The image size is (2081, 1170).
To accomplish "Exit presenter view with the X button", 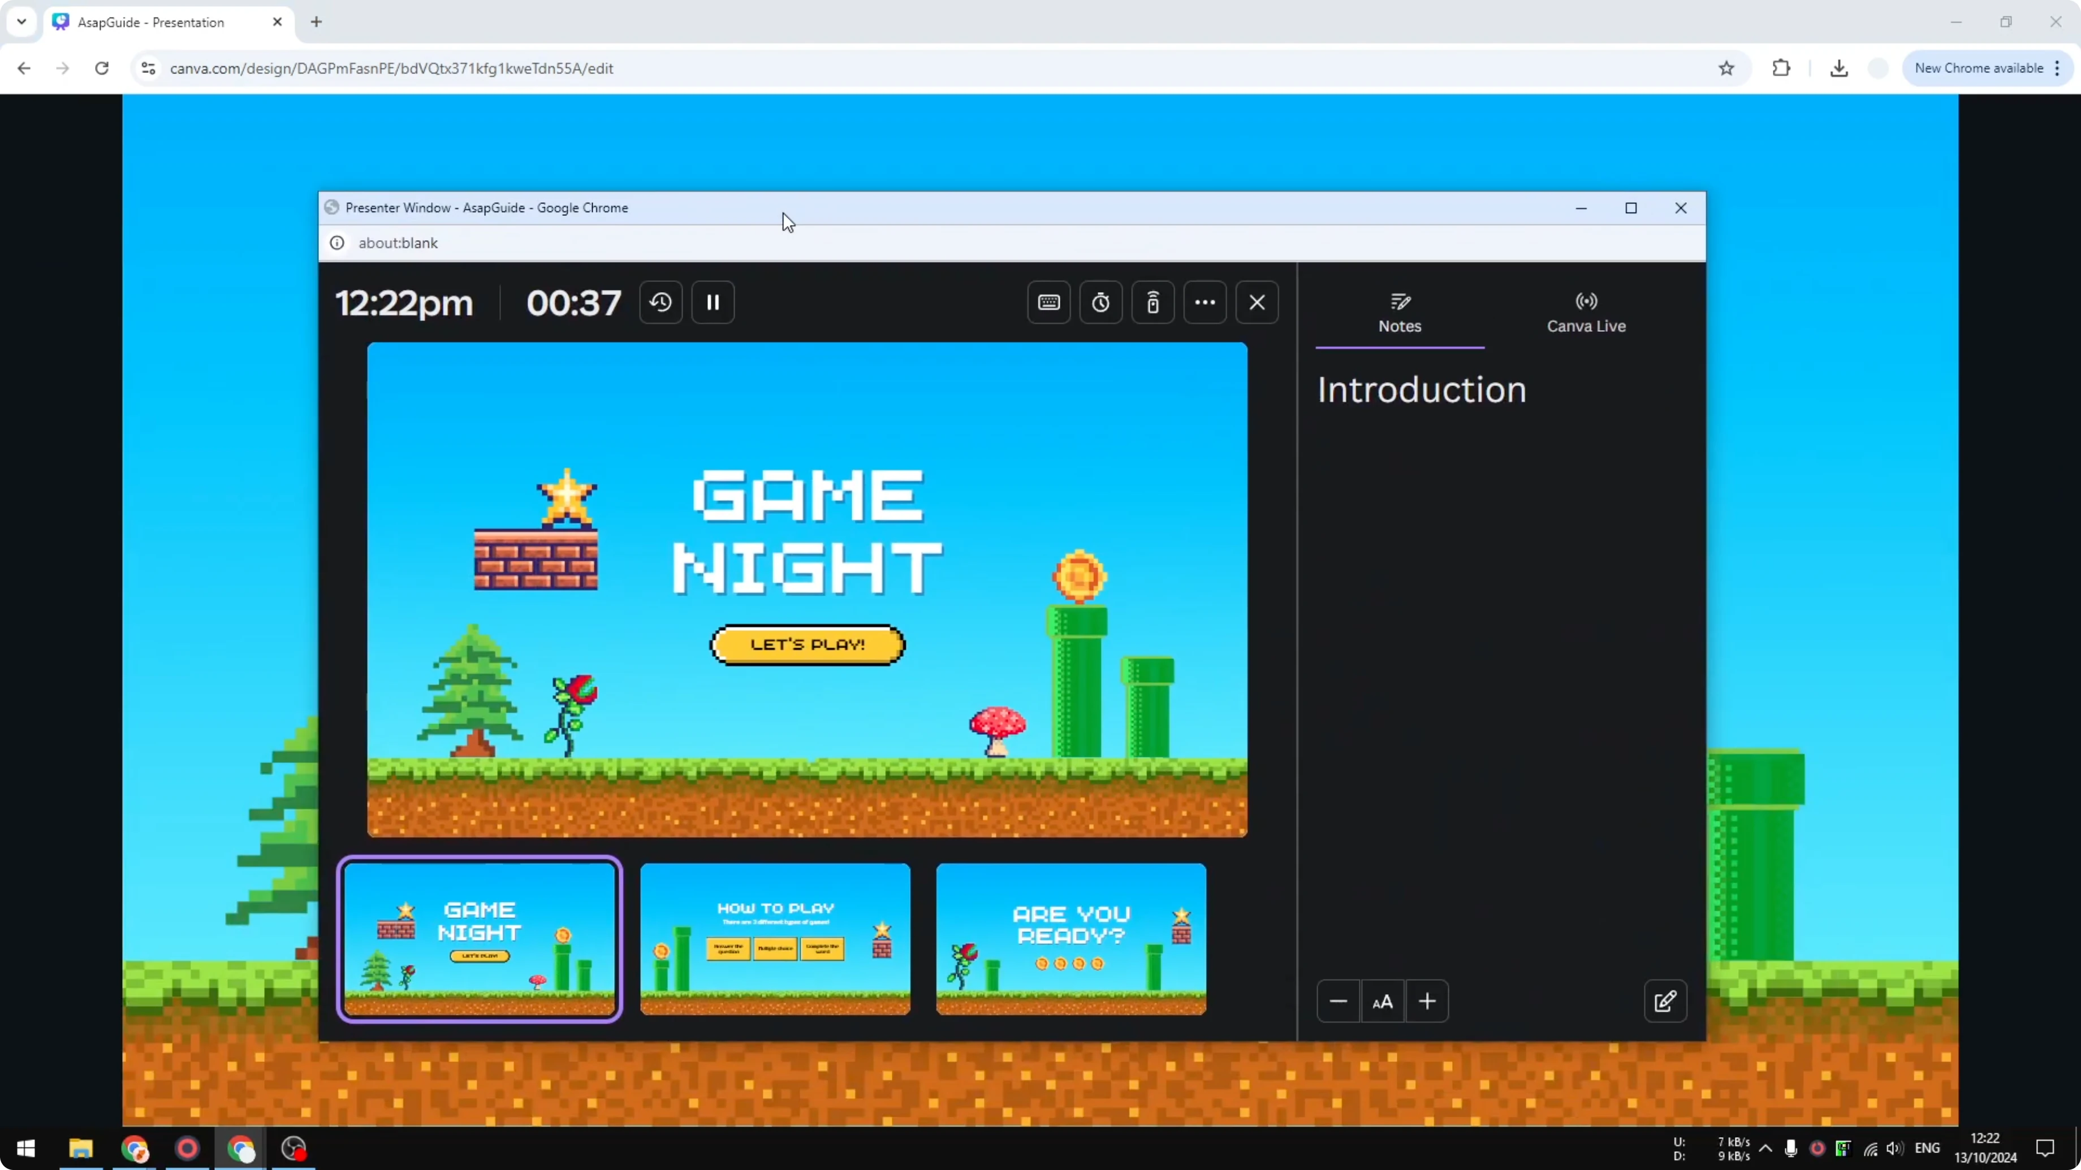I will pyautogui.click(x=1257, y=302).
